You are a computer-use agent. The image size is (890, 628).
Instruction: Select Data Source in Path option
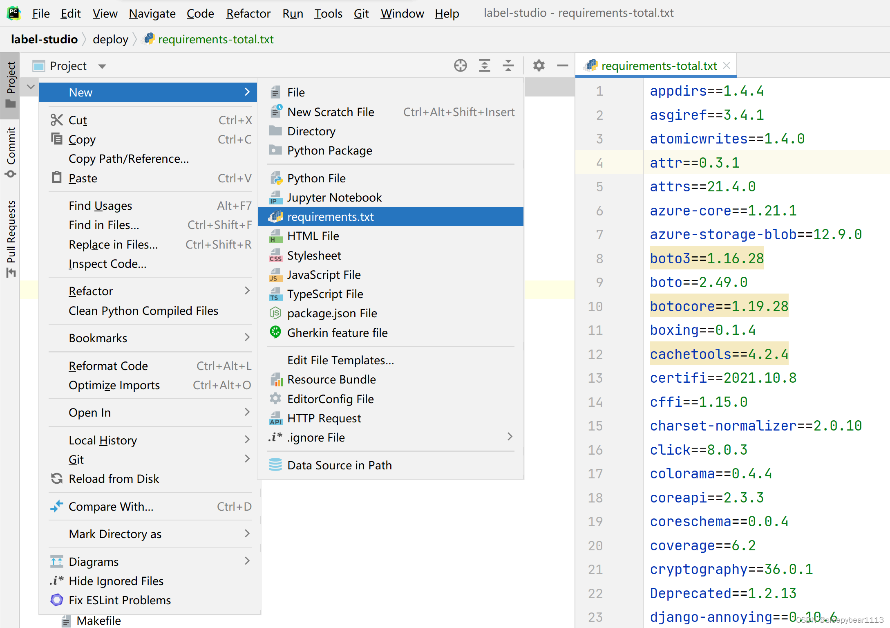(340, 465)
